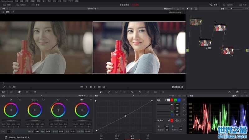Enable the red channel curve button
249x140 pixels.
(x=172, y=100)
